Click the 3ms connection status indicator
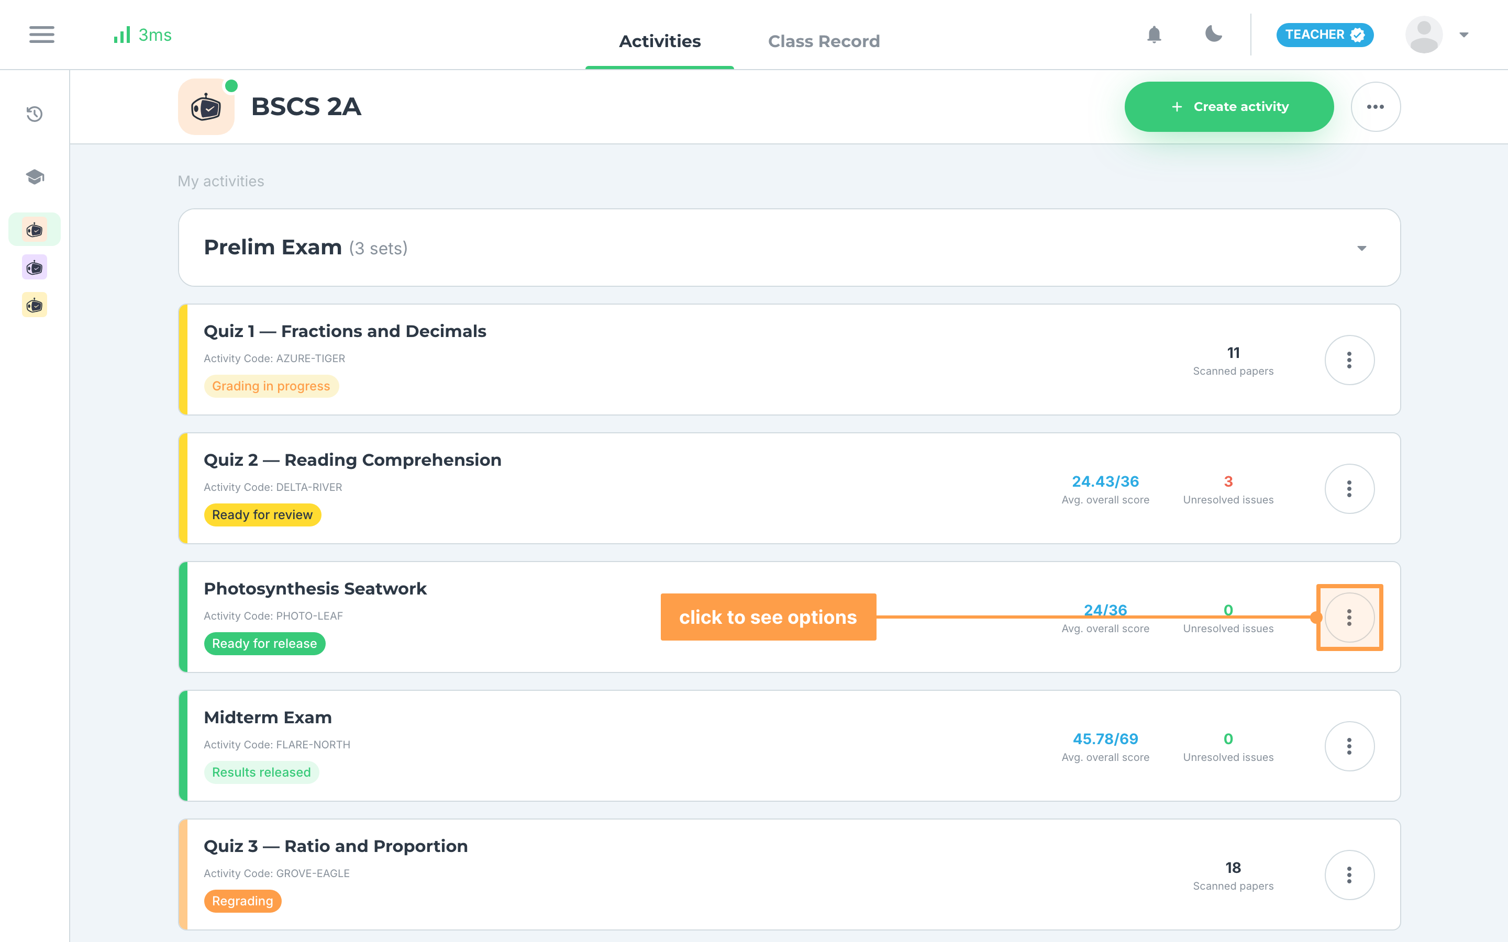The width and height of the screenshot is (1508, 942). [143, 35]
